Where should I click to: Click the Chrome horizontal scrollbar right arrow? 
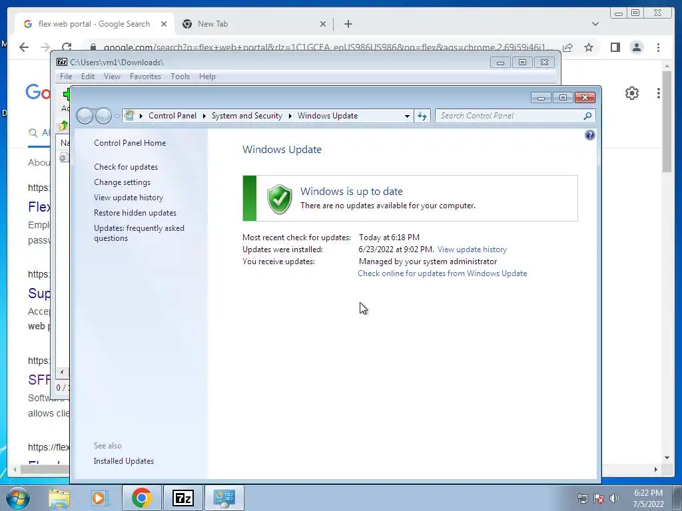click(x=656, y=469)
